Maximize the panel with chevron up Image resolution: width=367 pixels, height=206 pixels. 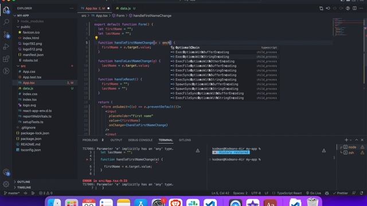click(x=356, y=140)
